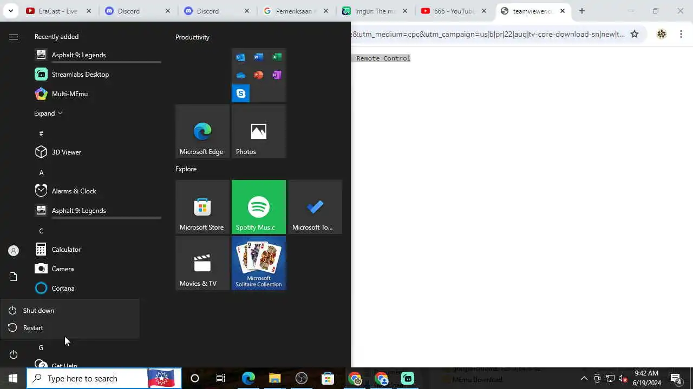Open the Documents icon in Start sidebar

pos(14,277)
